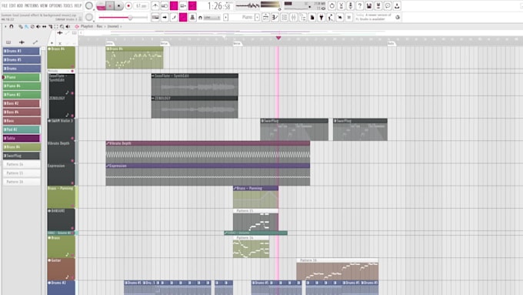Select the slice tool in playlist toolbar
The width and height of the screenshot is (523, 295).
click(x=50, y=26)
